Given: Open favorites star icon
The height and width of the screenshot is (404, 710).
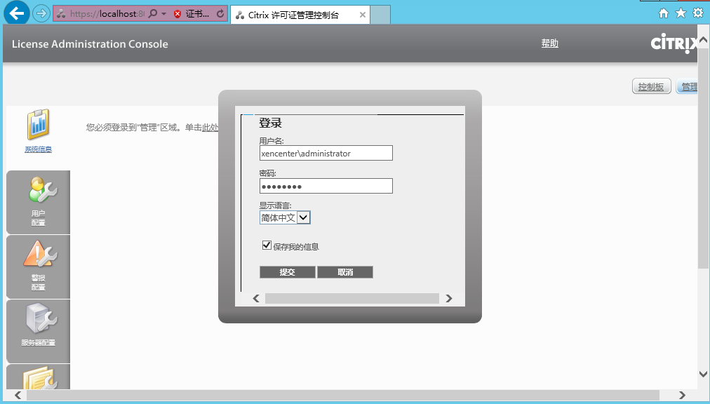Looking at the screenshot, I should [x=681, y=13].
